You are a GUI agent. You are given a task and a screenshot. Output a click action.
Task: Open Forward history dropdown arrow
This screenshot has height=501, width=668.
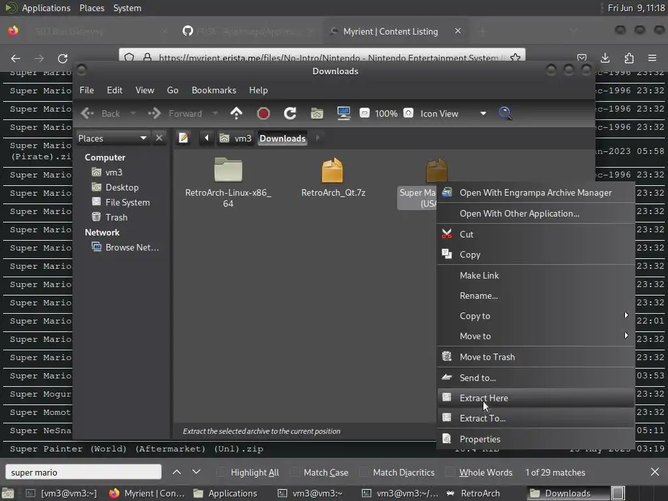(215, 114)
